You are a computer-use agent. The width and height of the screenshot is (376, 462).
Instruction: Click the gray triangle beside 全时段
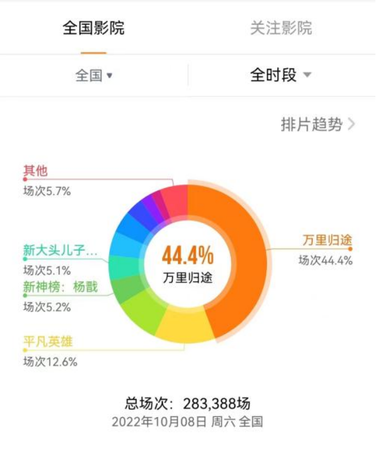click(x=307, y=75)
